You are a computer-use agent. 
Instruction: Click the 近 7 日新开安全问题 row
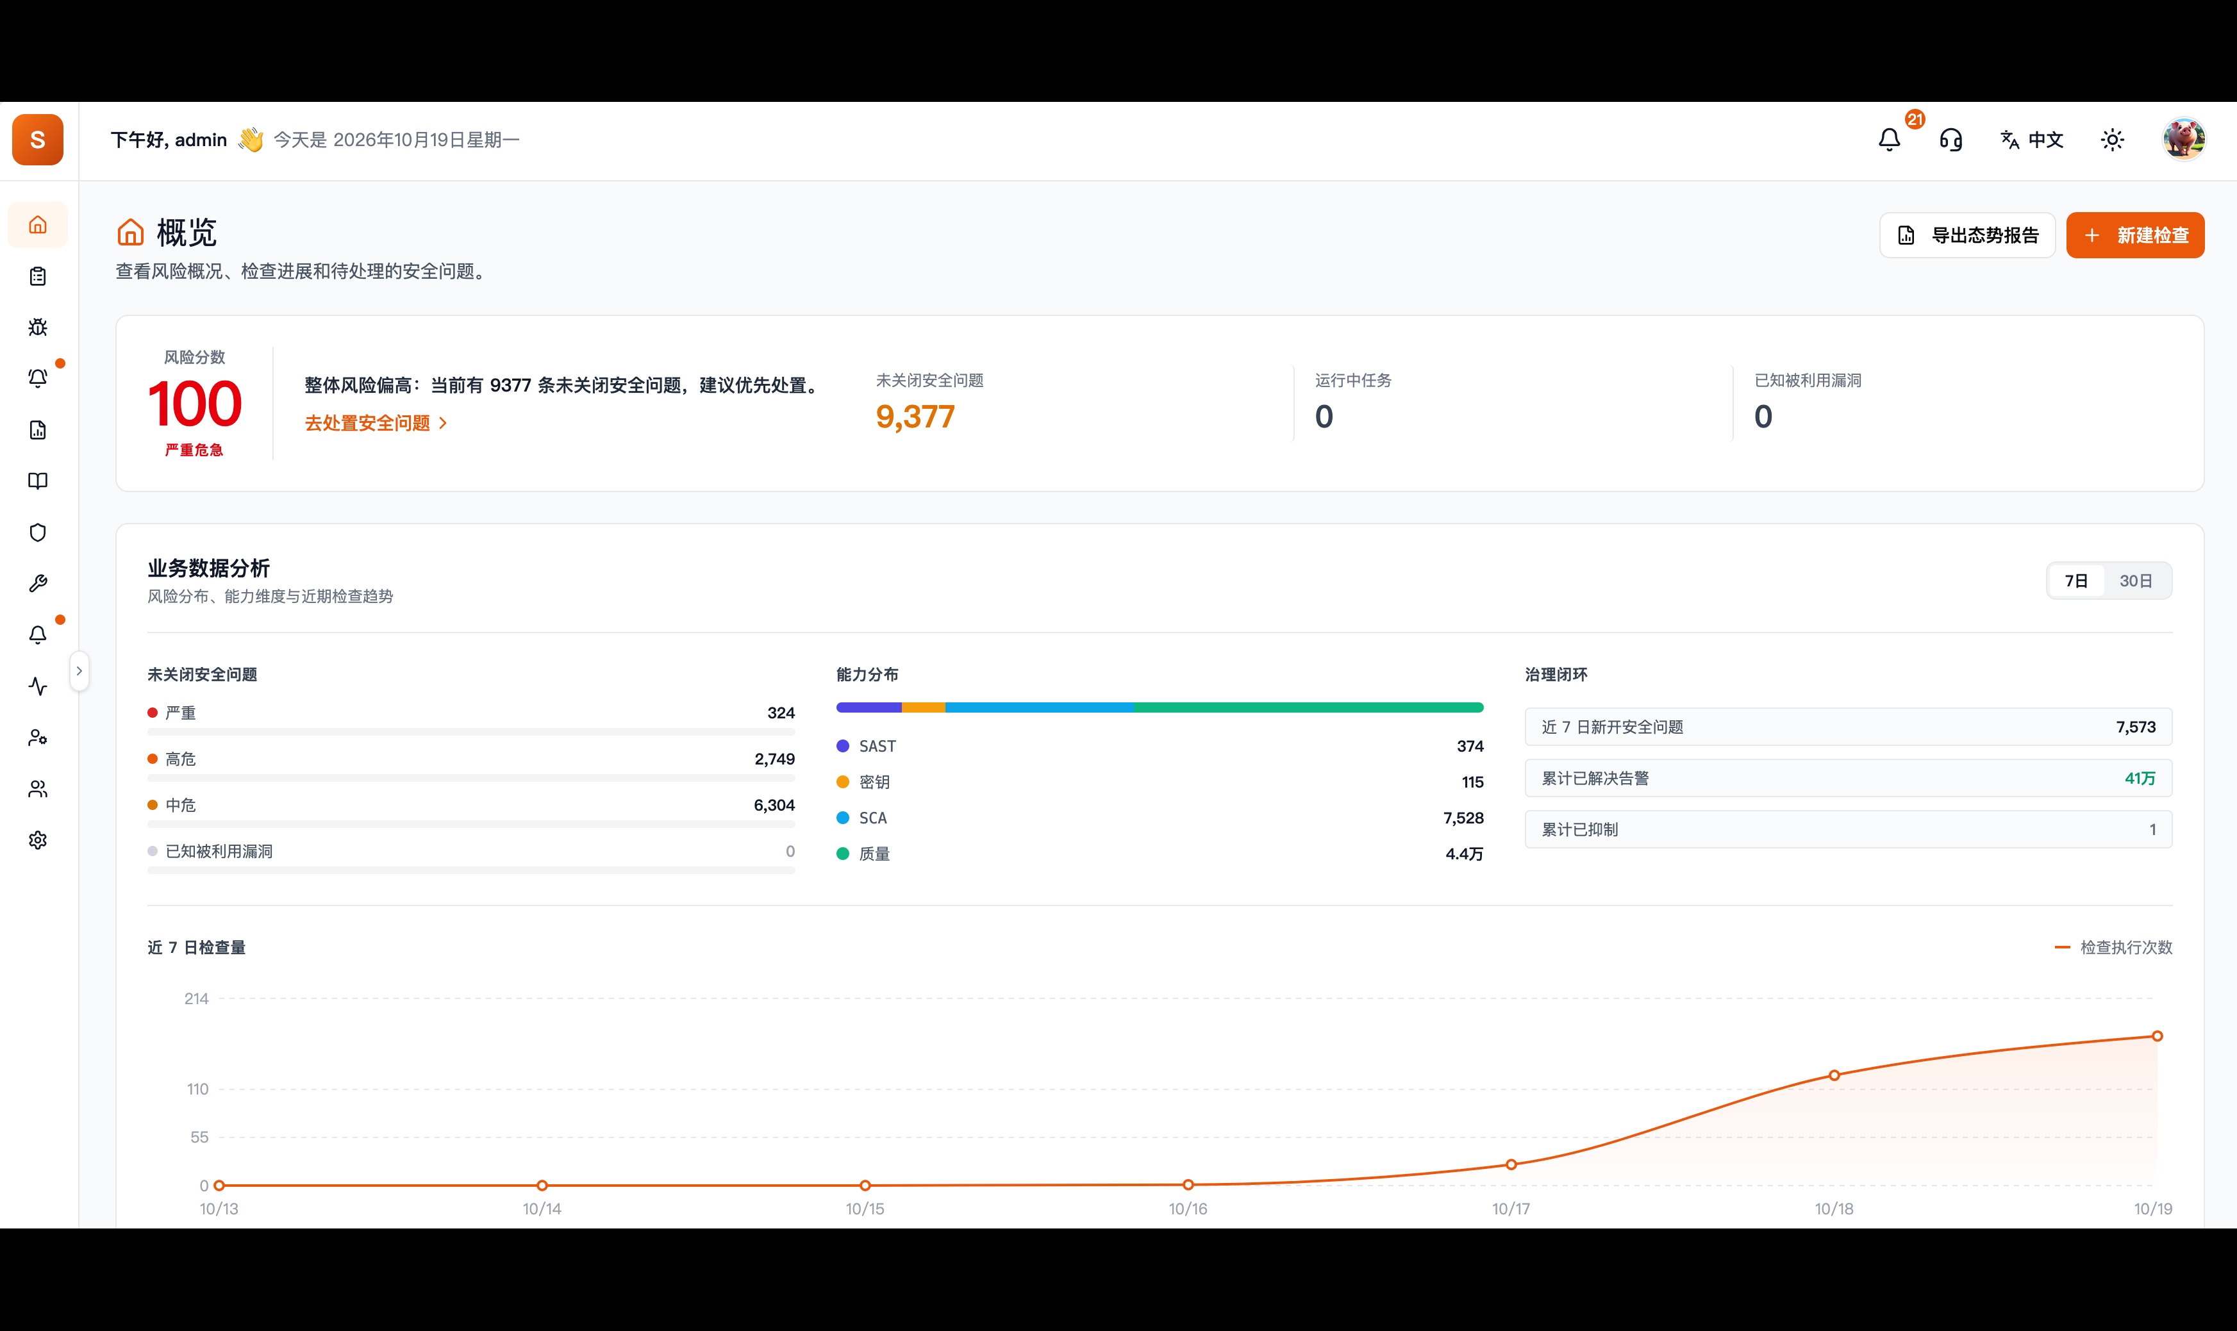pyautogui.click(x=1849, y=727)
